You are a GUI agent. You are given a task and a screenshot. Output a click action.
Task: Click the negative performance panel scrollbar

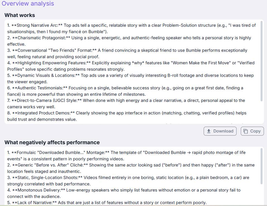pos(261,166)
